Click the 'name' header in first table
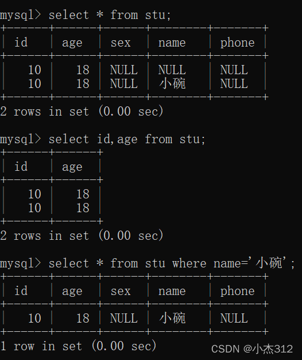The width and height of the screenshot is (302, 360). click(x=172, y=43)
